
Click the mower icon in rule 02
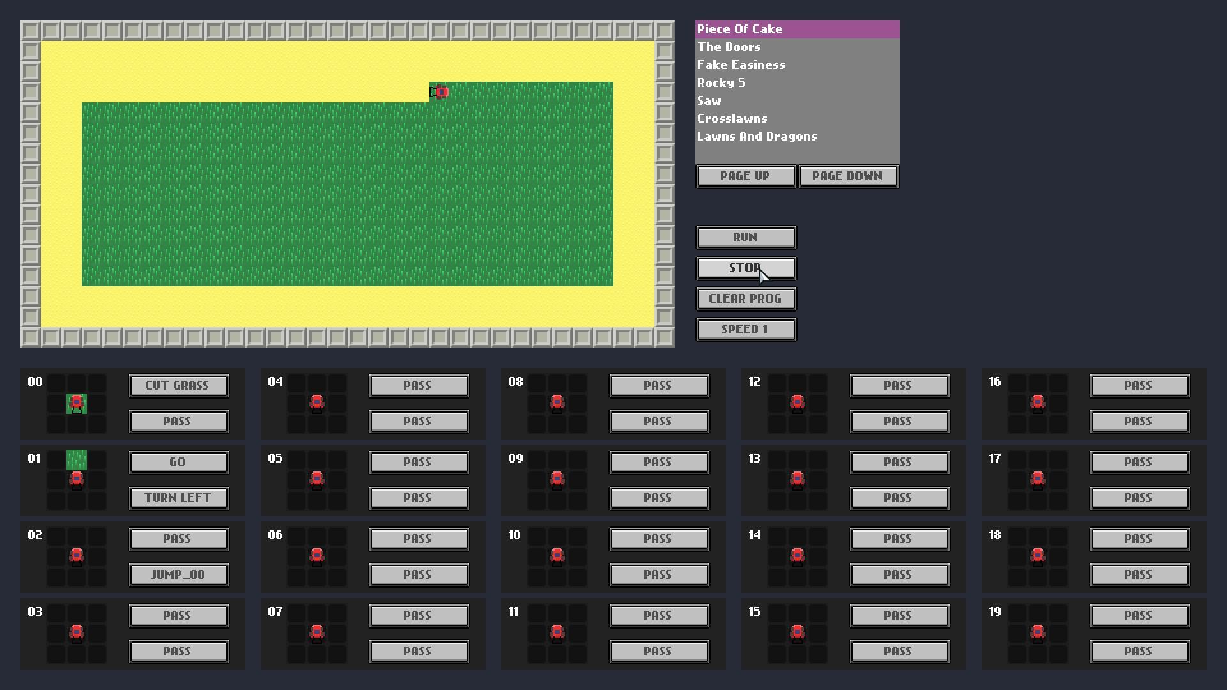click(x=77, y=556)
